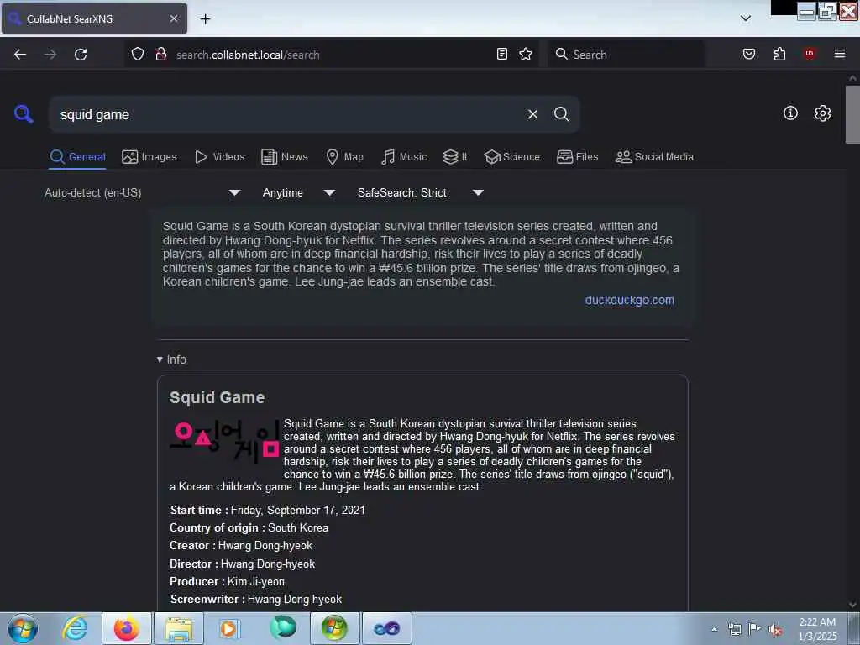Open Windows Explorer folder in taskbar
This screenshot has height=645, width=860.
point(179,628)
